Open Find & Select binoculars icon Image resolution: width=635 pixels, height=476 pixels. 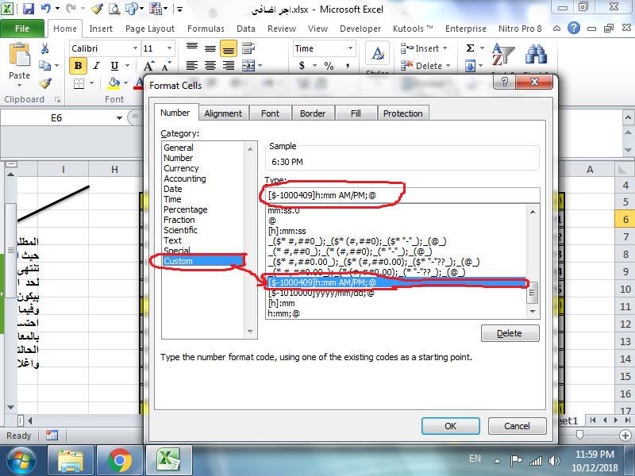(x=535, y=54)
